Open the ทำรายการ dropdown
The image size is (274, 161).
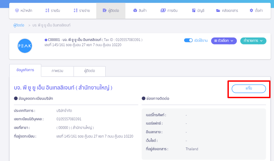pos(253,41)
